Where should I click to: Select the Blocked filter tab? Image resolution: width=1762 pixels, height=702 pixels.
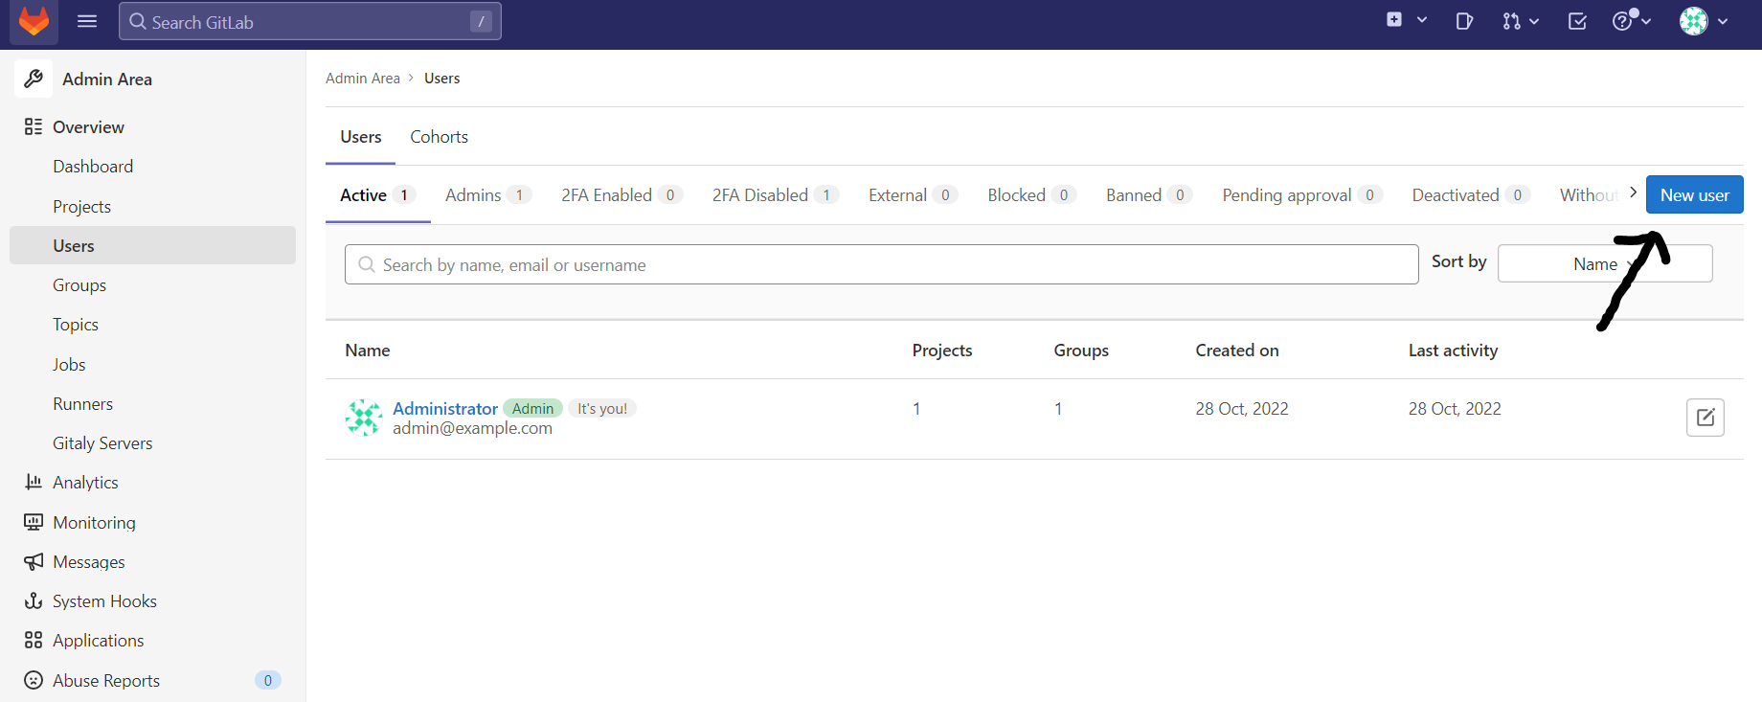point(1031,195)
